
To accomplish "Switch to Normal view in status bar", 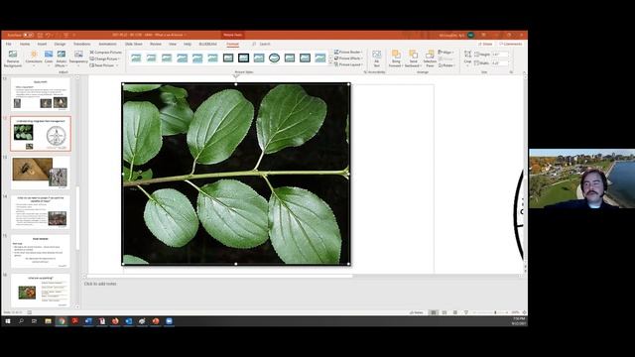I will pos(434,312).
